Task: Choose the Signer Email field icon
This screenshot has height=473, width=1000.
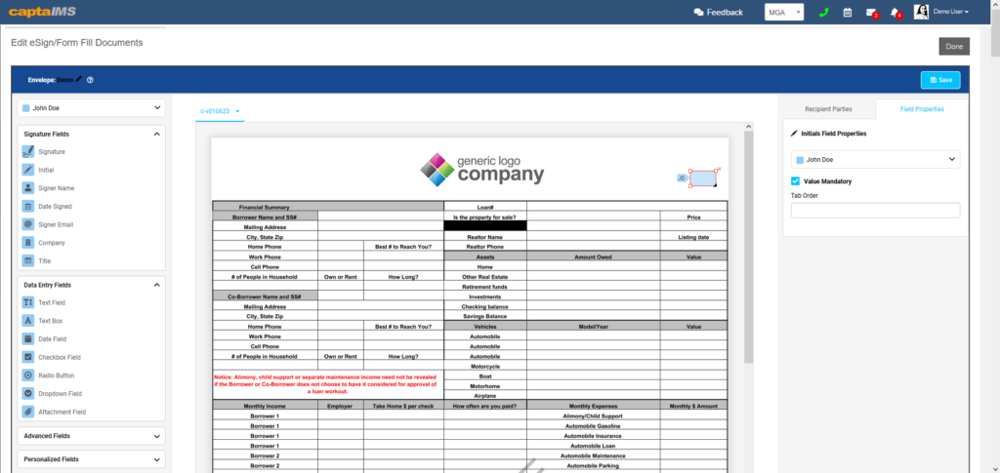Action: 27,224
